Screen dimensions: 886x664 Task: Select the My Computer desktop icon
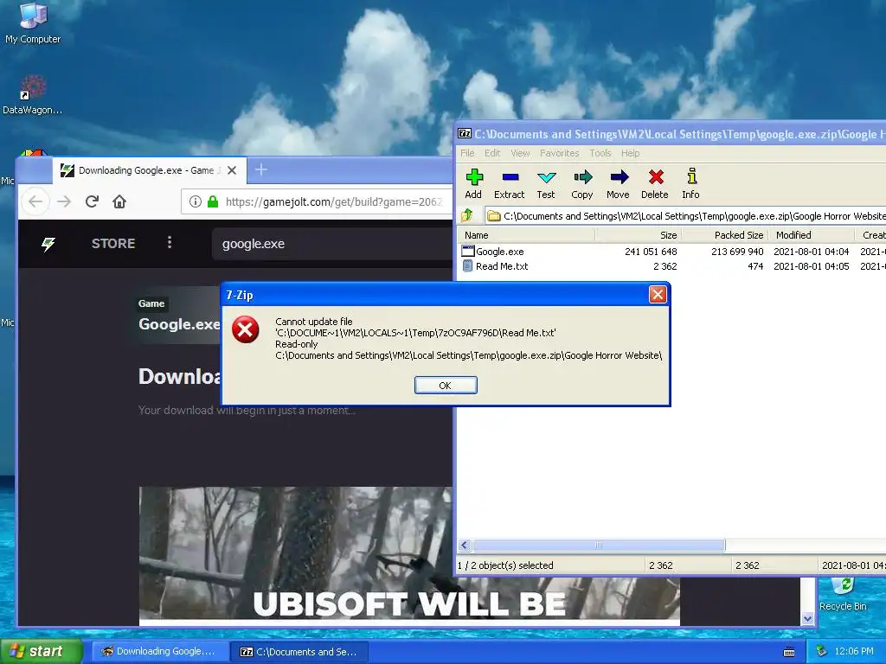click(x=33, y=22)
